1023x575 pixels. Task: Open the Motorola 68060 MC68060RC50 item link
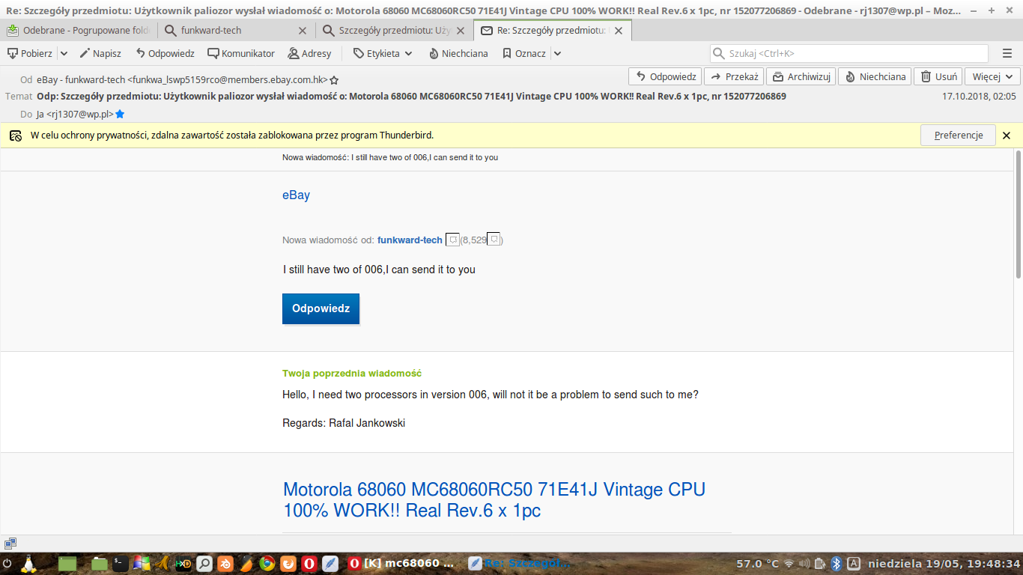click(494, 500)
